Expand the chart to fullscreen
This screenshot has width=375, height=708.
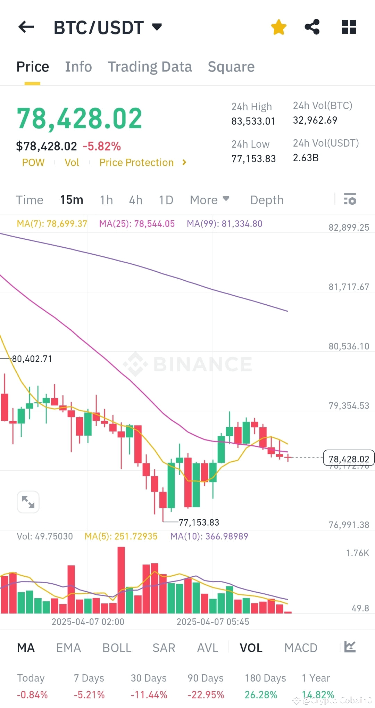[28, 502]
